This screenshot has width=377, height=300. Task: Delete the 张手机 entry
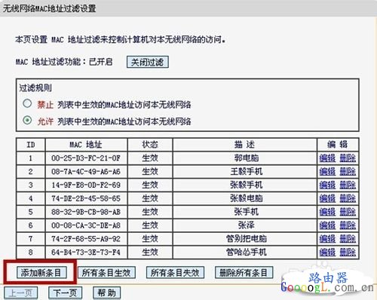pos(348,212)
